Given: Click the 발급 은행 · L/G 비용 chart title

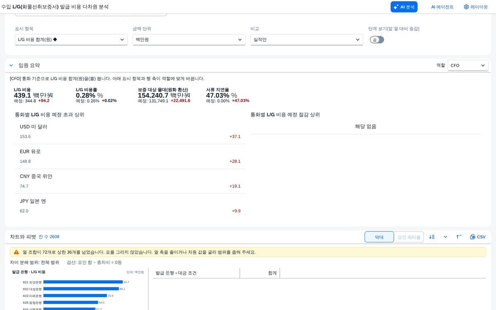Looking at the screenshot, I should pos(29,272).
